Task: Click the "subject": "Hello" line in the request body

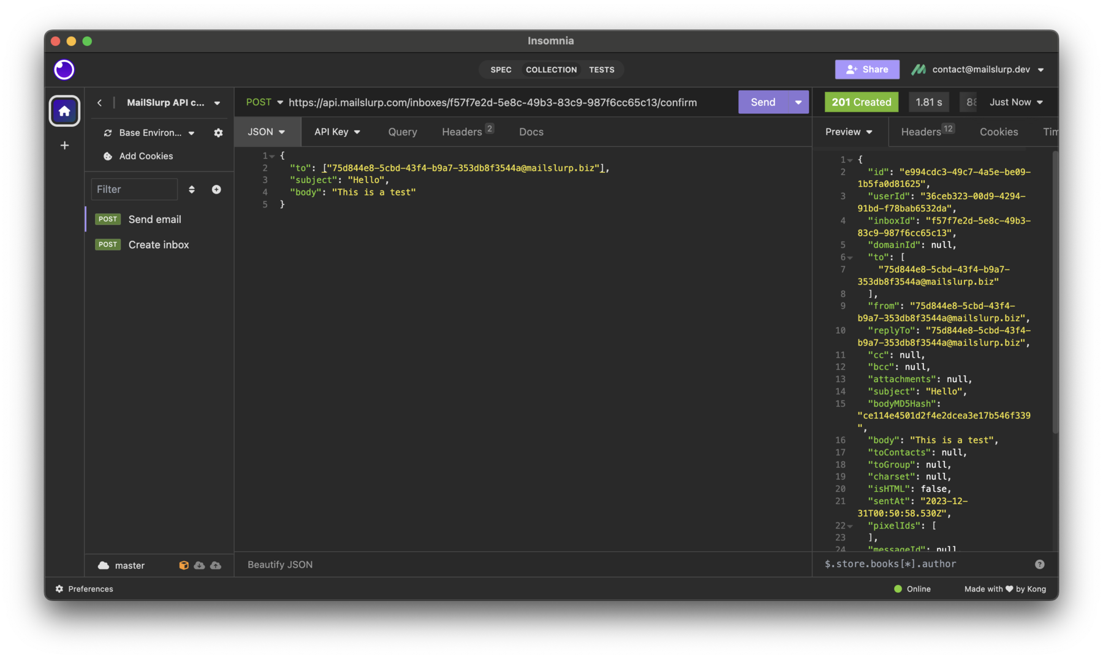Action: tap(339, 180)
